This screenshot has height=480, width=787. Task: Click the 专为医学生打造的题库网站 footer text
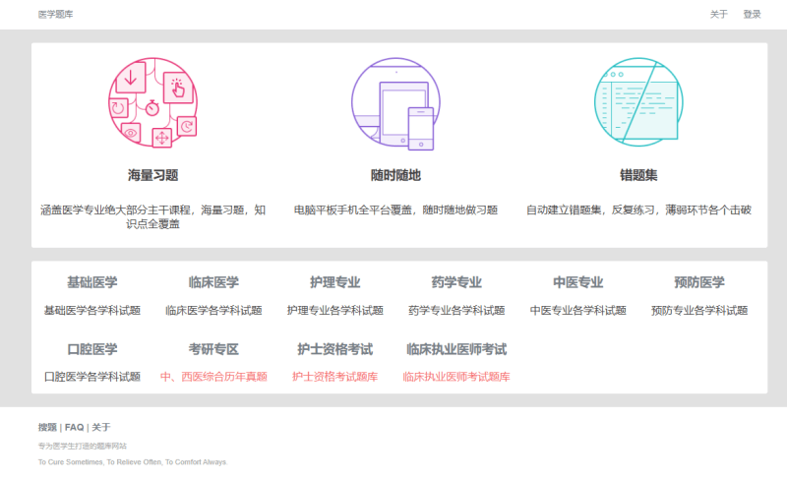83,446
